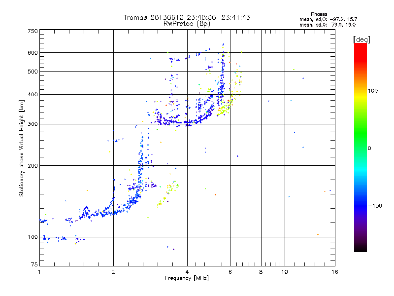Click the 'RwPretec (8p)' subtitle
Viewport: 394px width, 296px height.
(187, 24)
